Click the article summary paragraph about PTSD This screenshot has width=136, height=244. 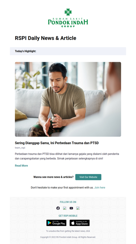click(x=67, y=156)
